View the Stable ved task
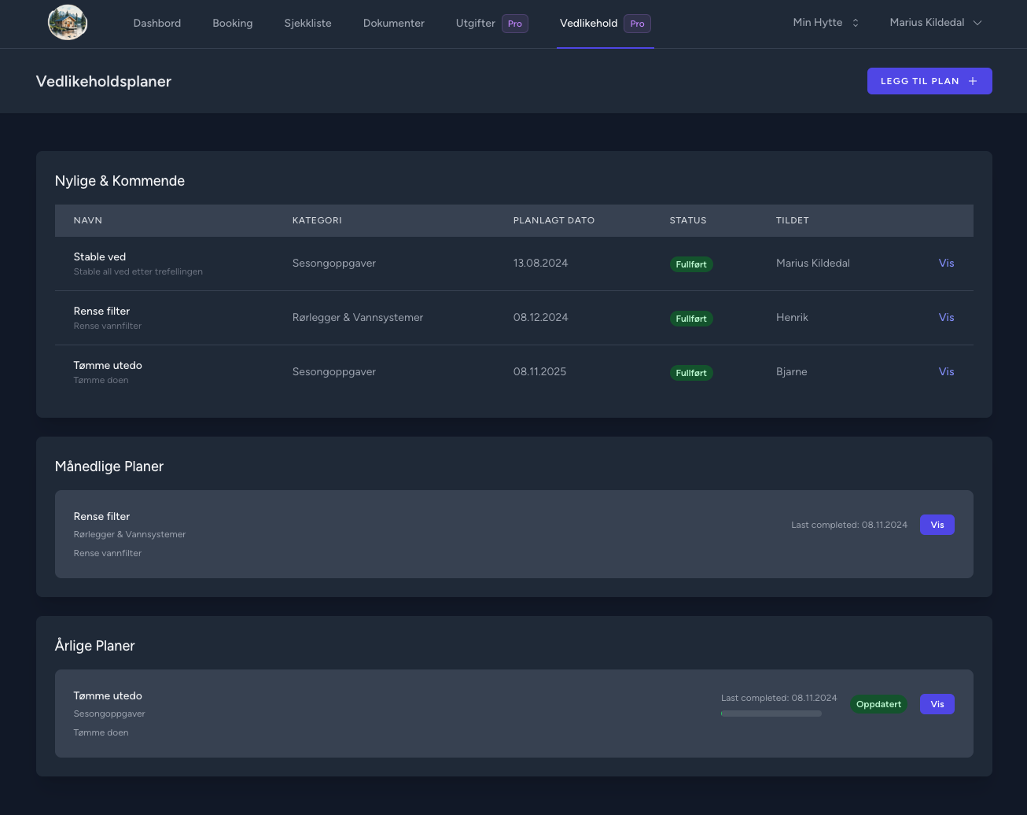 point(946,264)
